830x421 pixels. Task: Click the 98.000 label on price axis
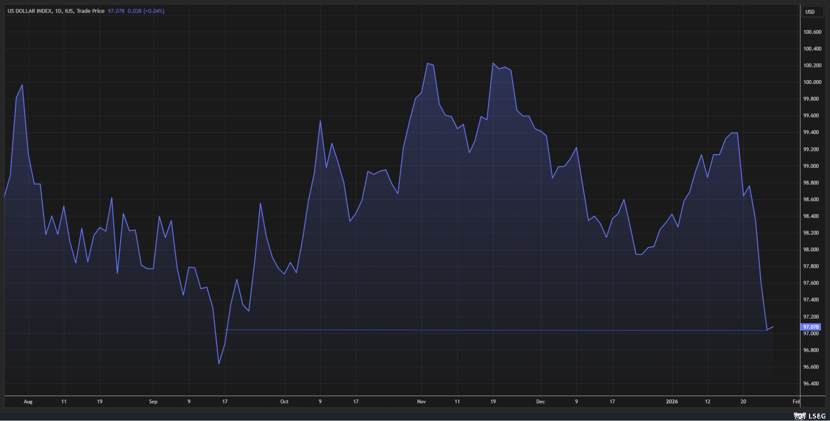tap(811, 250)
